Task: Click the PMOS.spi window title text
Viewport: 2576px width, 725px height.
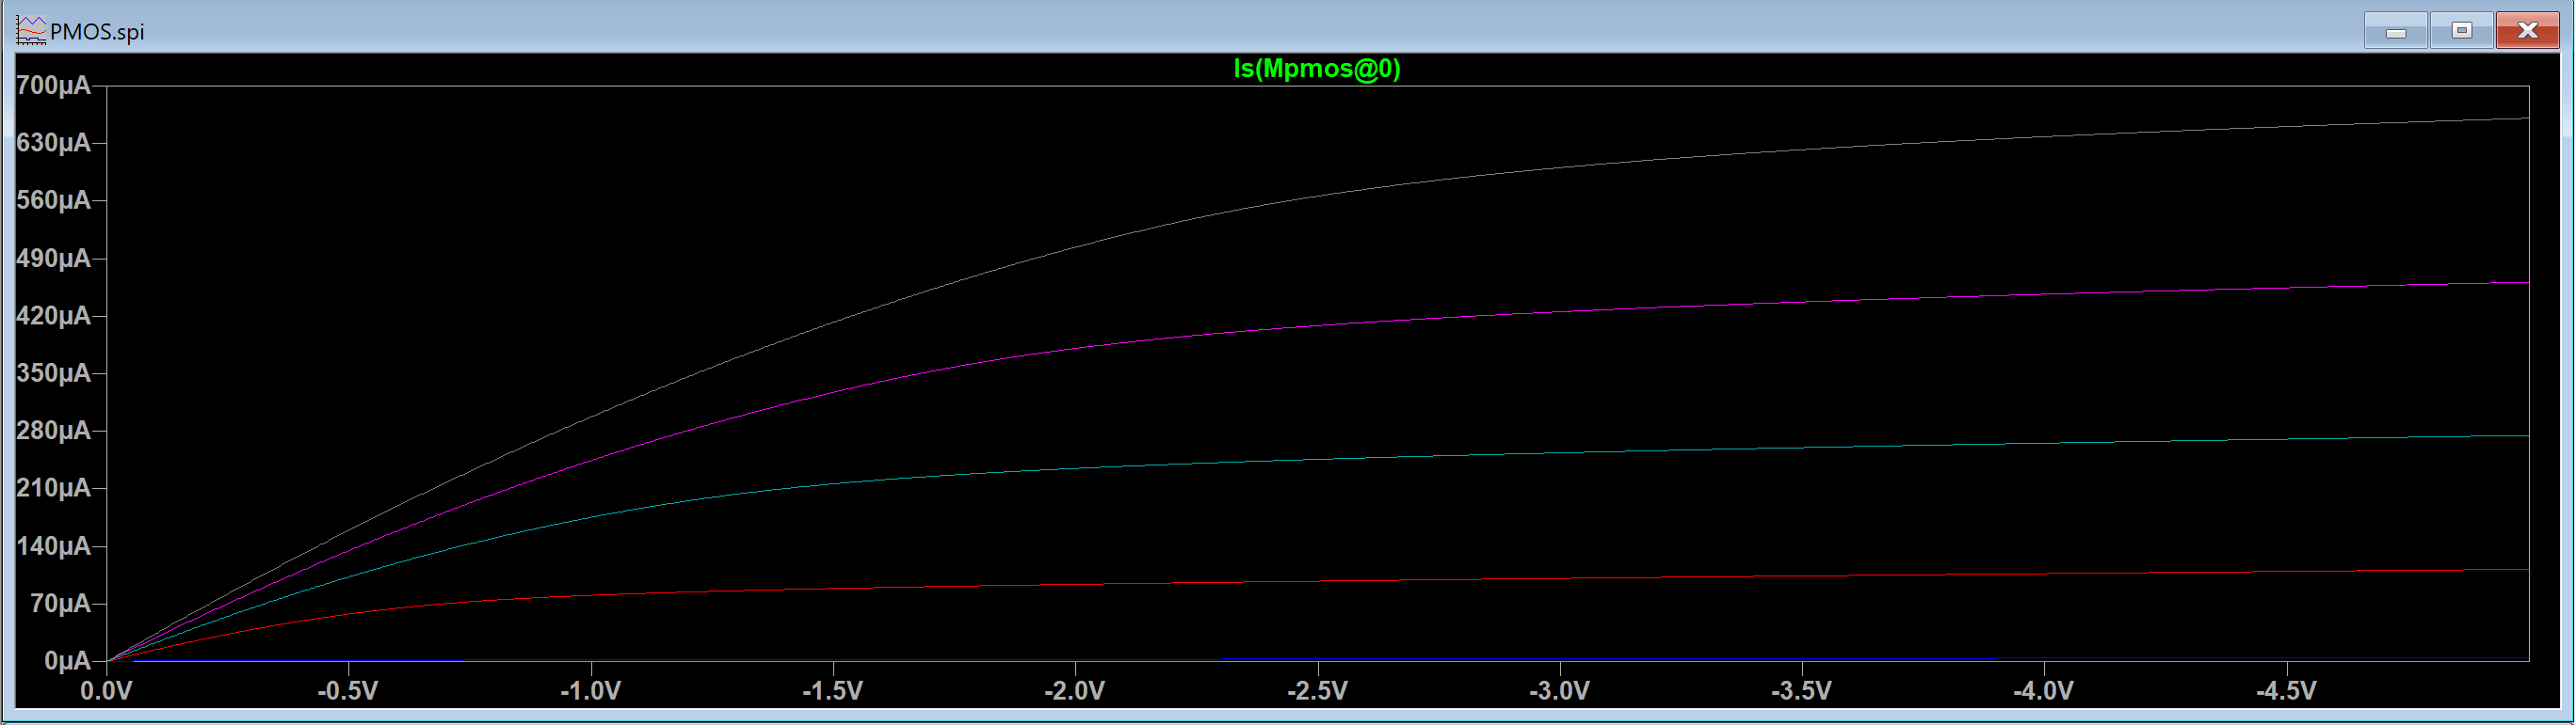Action: [x=97, y=32]
